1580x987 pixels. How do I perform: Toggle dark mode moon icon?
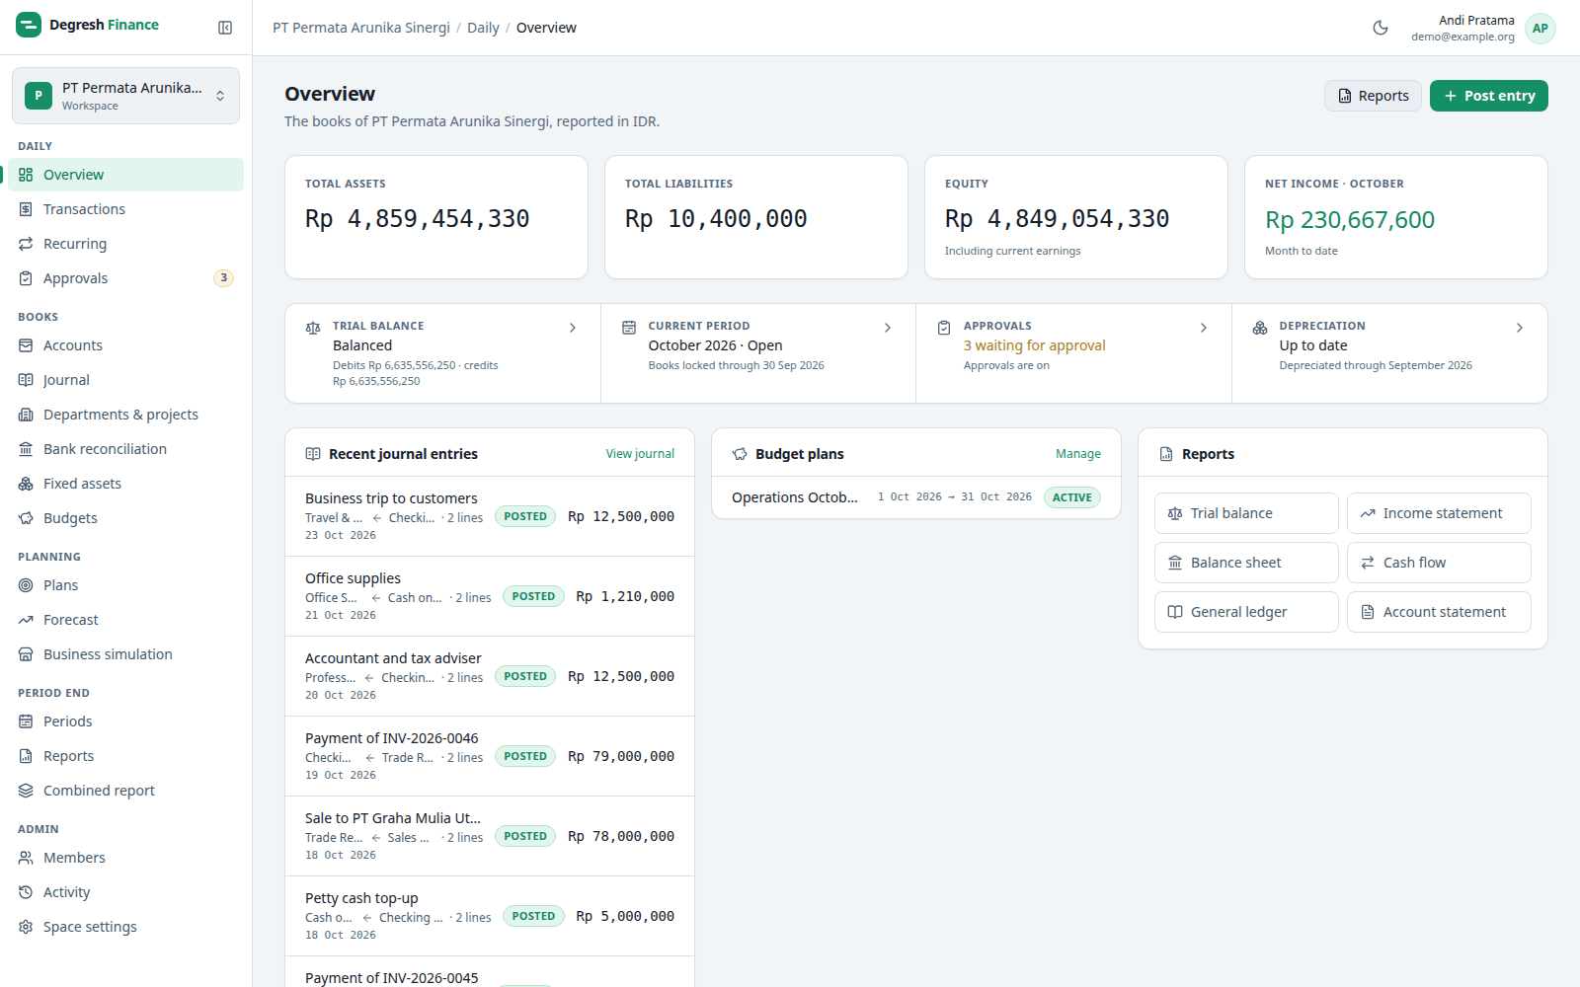click(1381, 28)
